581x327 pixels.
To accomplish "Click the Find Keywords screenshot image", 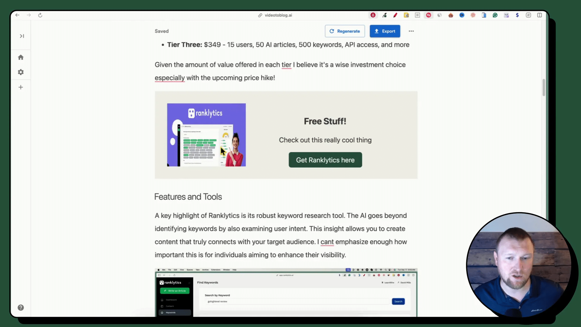I will [x=286, y=292].
